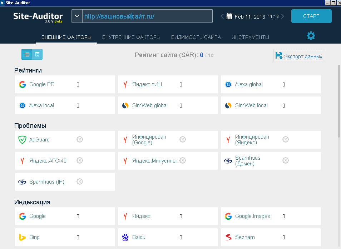Click the Seznam label
The height and width of the screenshot is (249, 341).
tap(245, 237)
